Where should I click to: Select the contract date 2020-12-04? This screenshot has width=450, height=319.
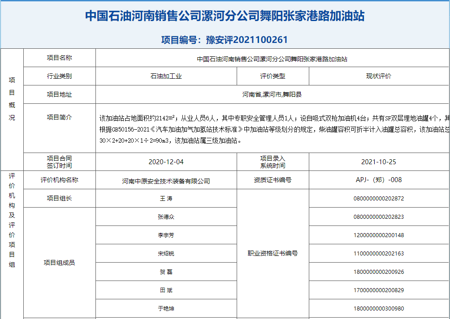pos(166,162)
